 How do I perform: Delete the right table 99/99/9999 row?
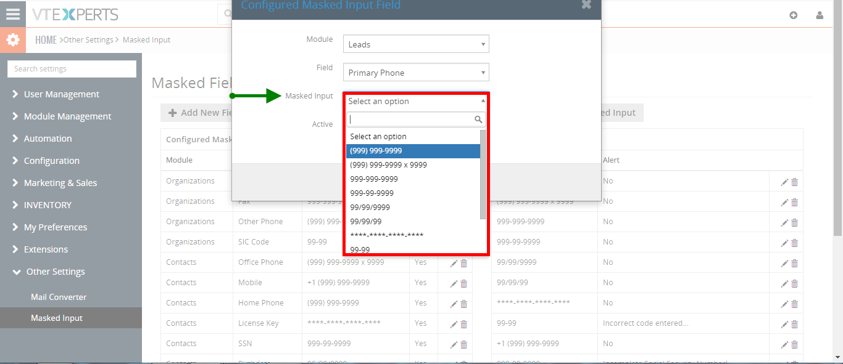pos(795,263)
